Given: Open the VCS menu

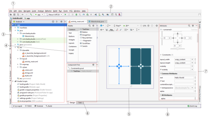Looking at the screenshot, I should tap(71, 11).
